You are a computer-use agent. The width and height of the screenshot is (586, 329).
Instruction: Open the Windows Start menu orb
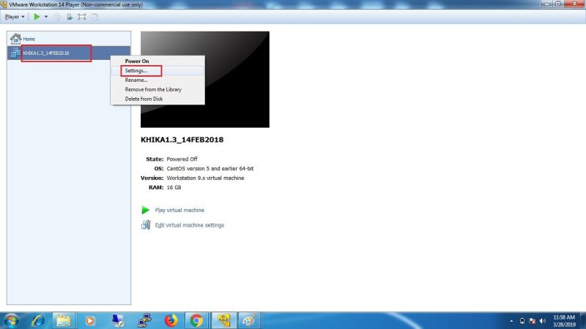[11, 320]
